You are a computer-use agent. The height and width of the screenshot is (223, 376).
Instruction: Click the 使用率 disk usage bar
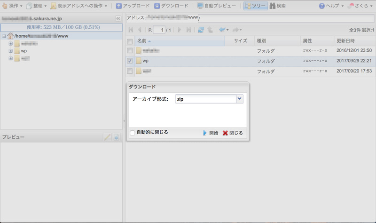[x=62, y=27]
